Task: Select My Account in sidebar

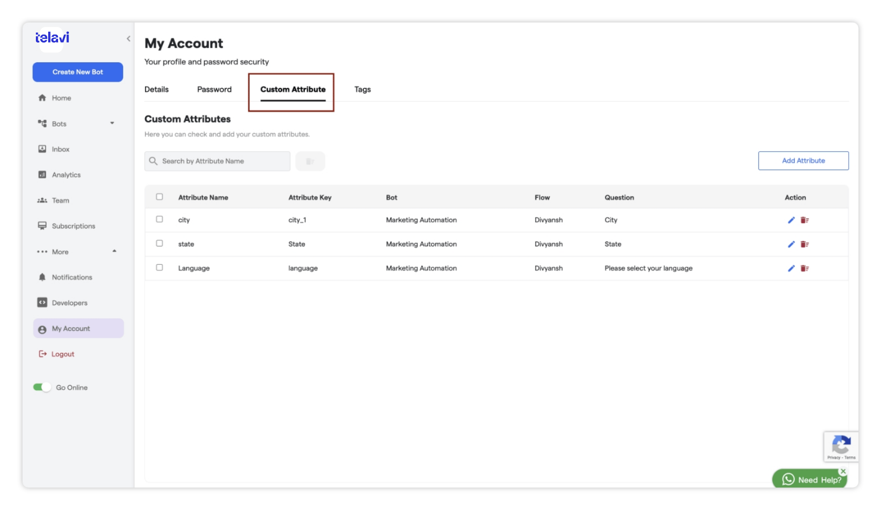Action: coord(78,328)
